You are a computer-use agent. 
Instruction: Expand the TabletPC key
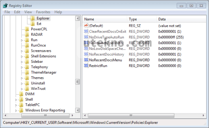pos(16,105)
